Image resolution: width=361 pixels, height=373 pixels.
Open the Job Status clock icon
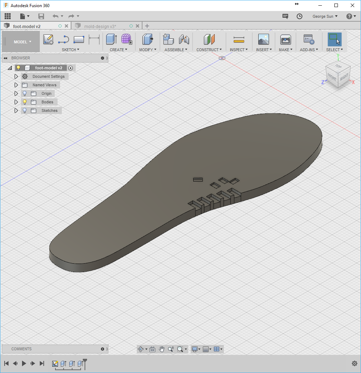[x=300, y=16]
